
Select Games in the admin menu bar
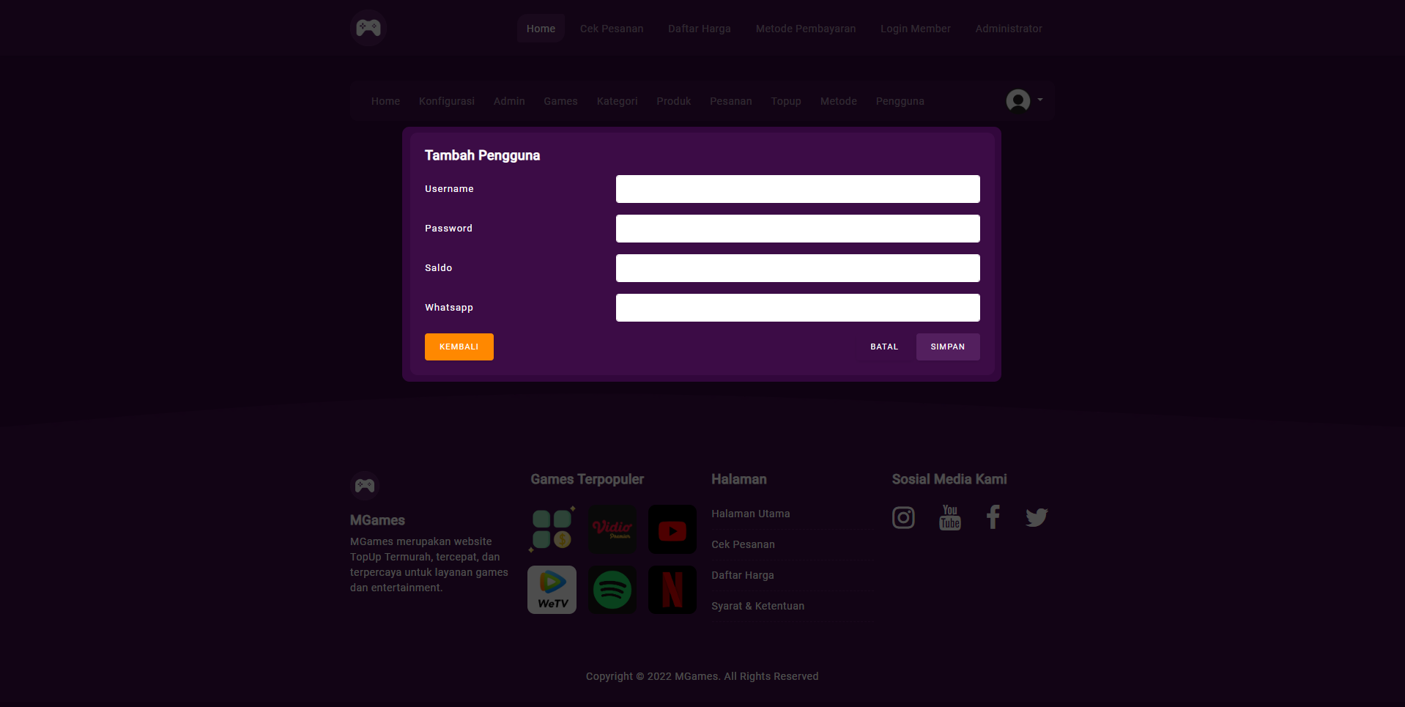click(560, 101)
